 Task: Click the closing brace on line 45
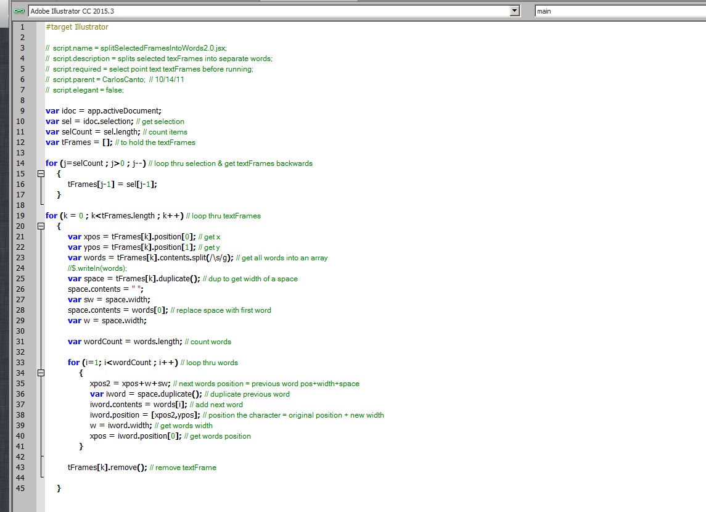(x=59, y=488)
